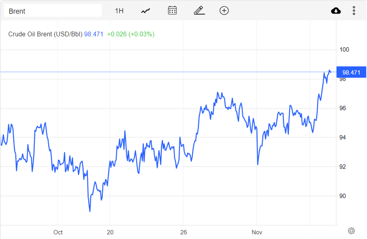Select the pencil drawing tool
Image resolution: width=367 pixels, height=239 pixels.
point(199,11)
